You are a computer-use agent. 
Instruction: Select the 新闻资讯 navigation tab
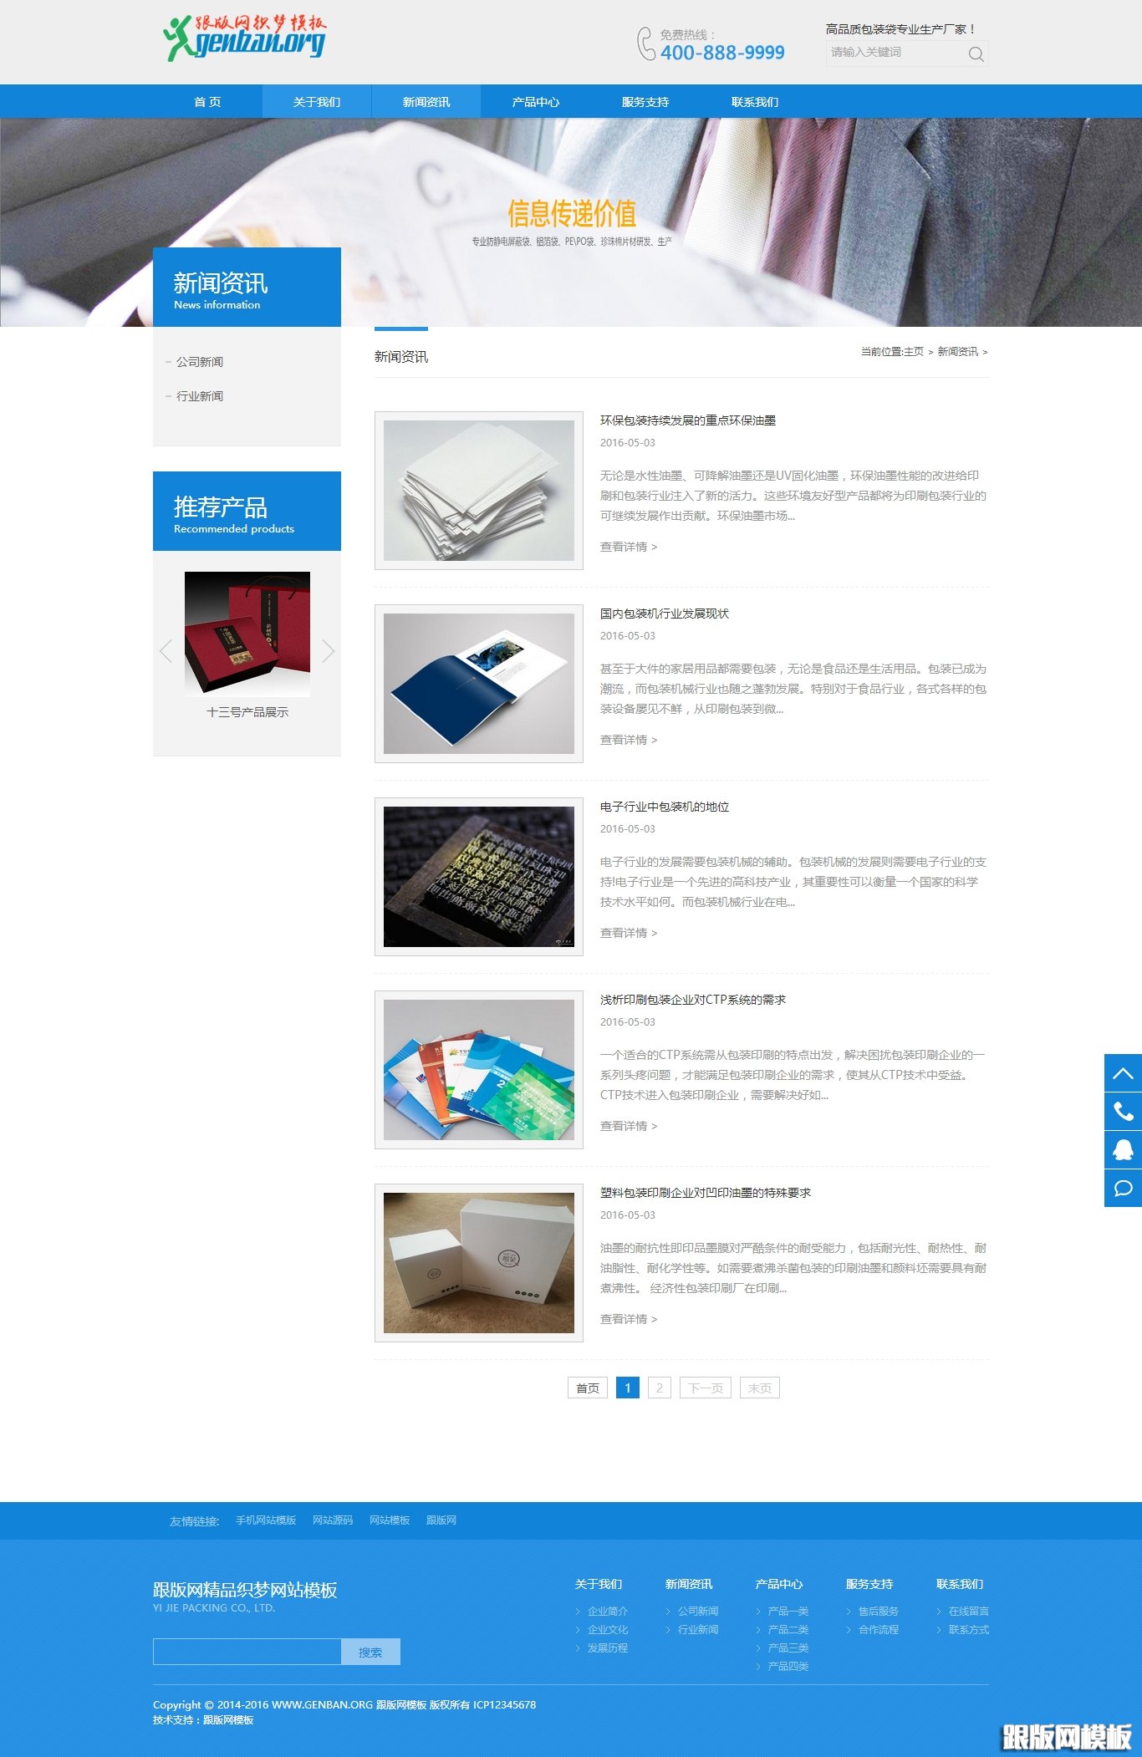(x=426, y=102)
